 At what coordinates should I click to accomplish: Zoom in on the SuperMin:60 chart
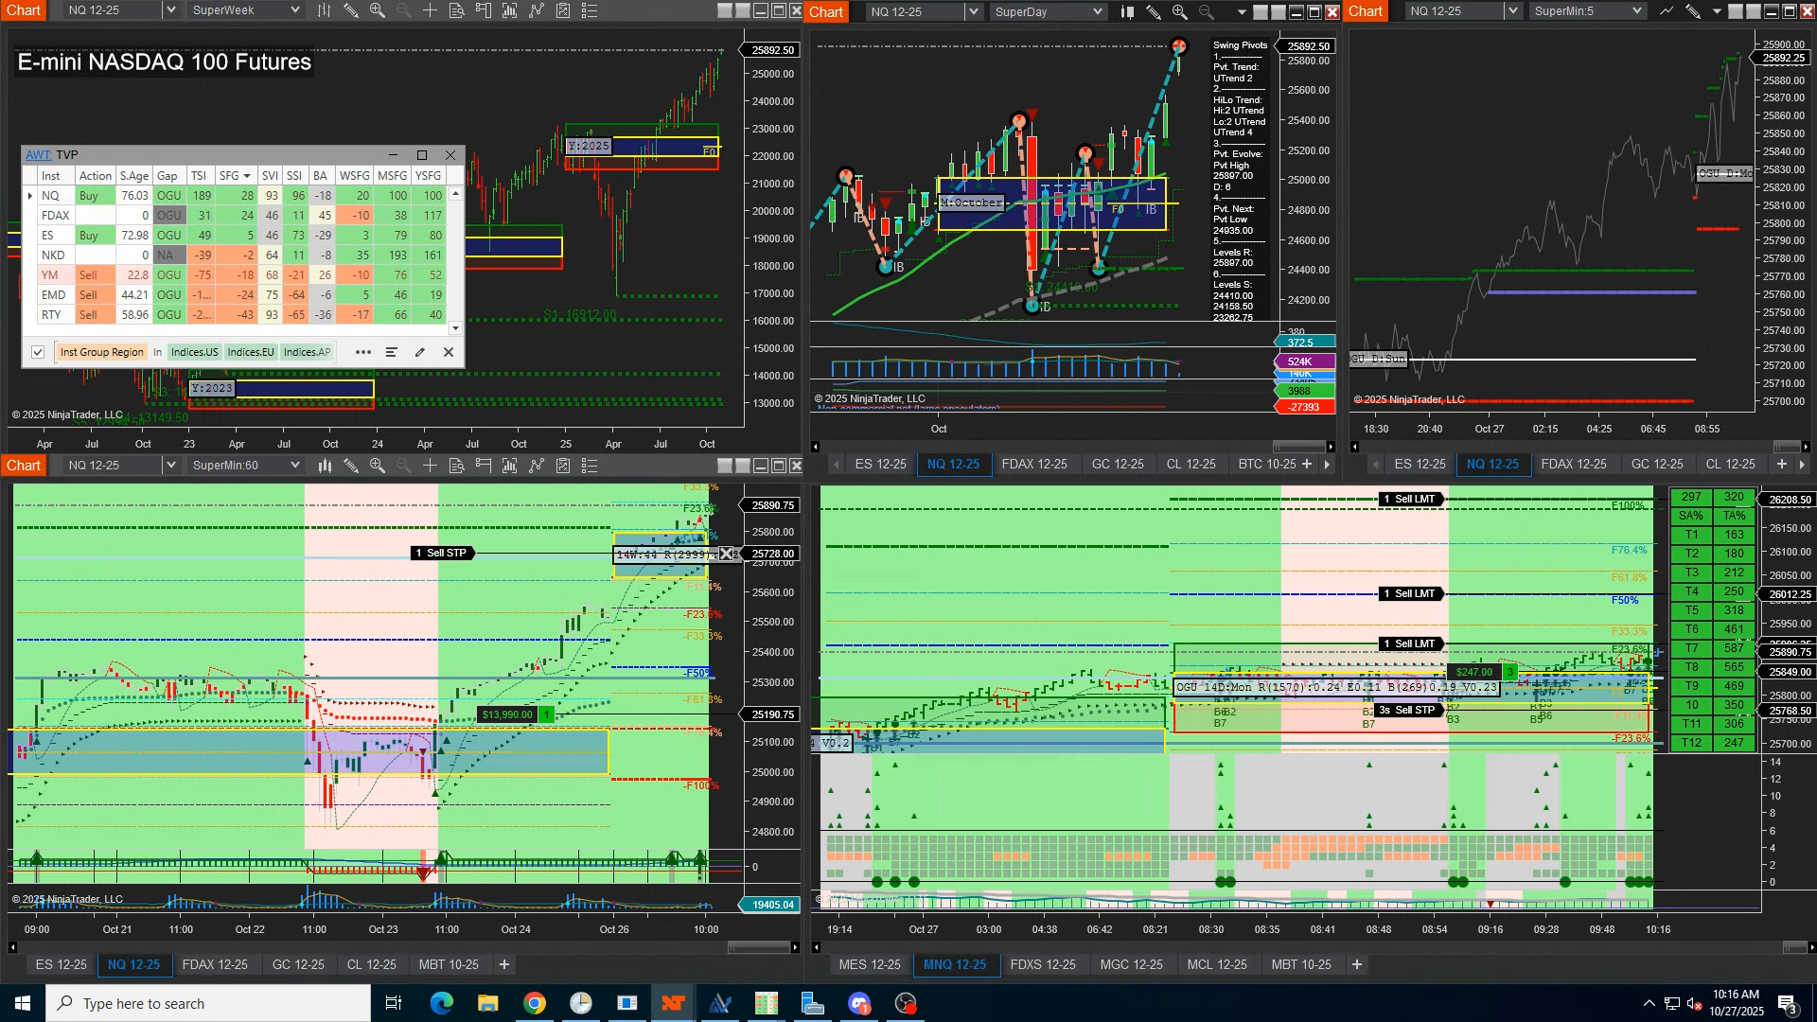pos(377,466)
